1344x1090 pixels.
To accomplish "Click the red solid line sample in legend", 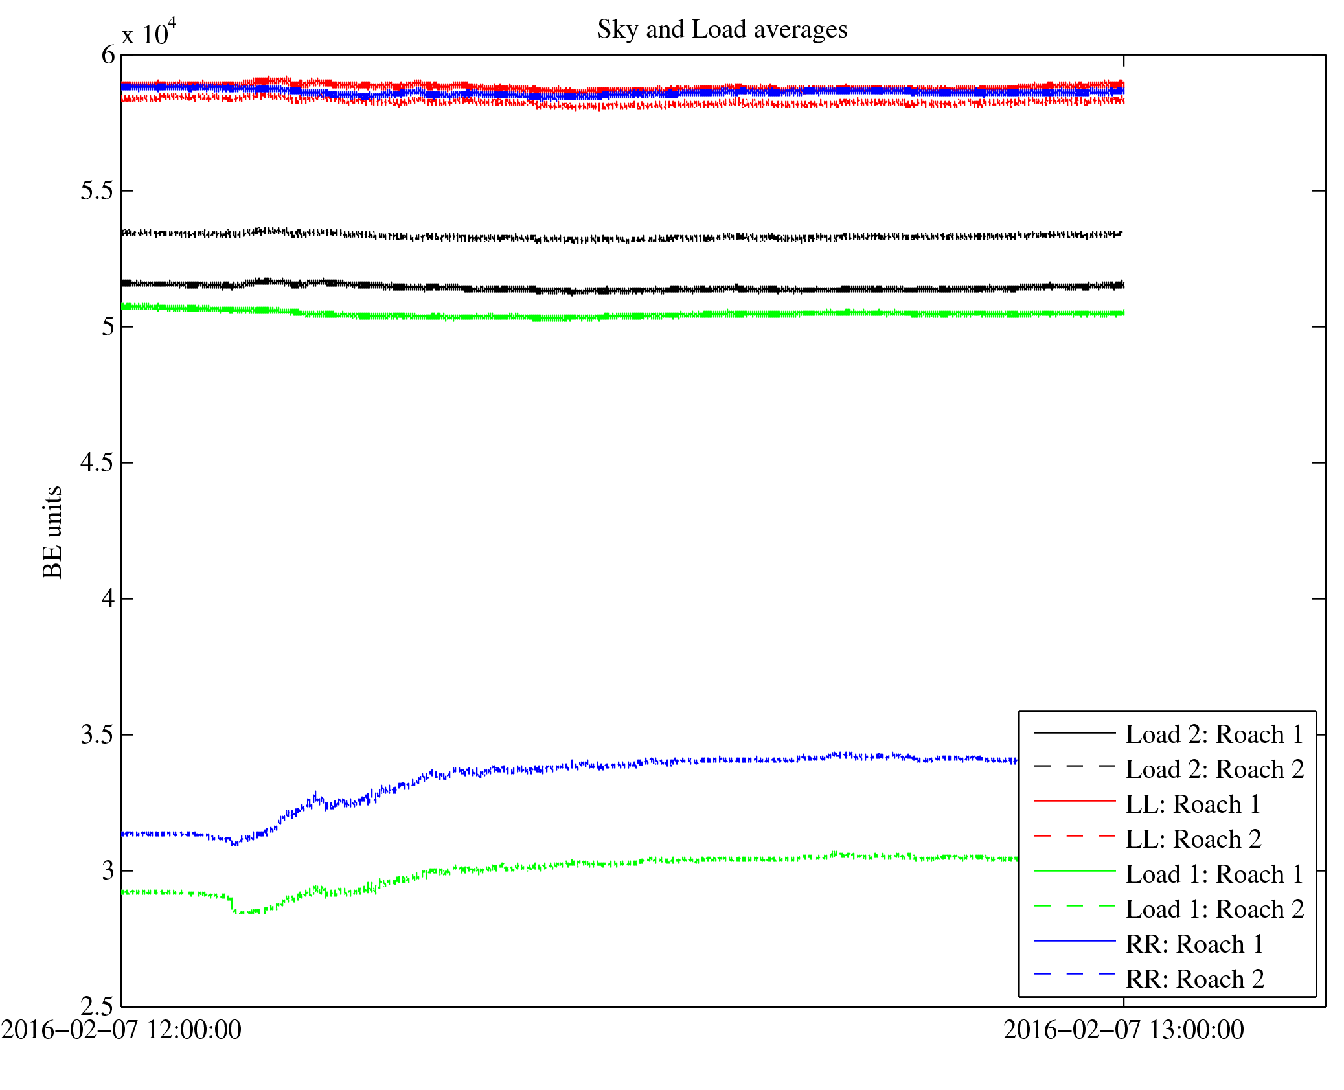I will click(x=1075, y=802).
